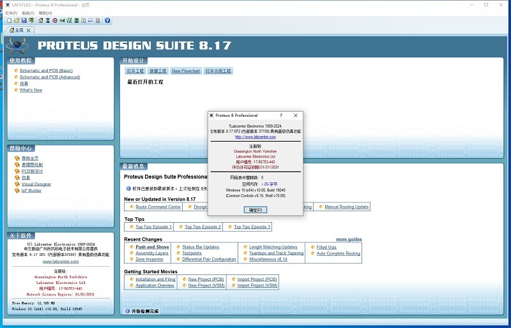Open http://www.labcenter.com link in the dialog
This screenshot has height=328, width=511.
pos(256,137)
